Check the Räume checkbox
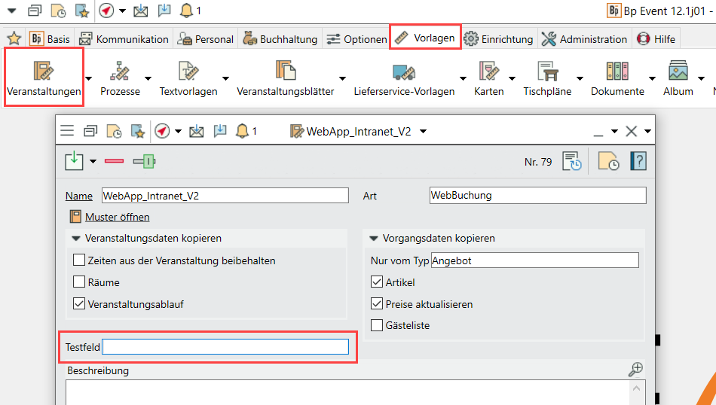716x405 pixels. pyautogui.click(x=79, y=283)
